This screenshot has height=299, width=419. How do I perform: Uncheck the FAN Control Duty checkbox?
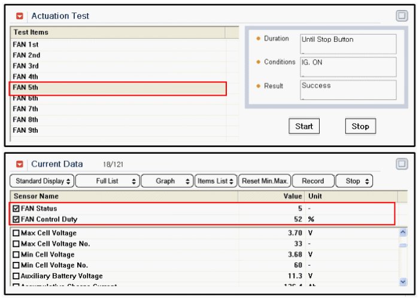point(16,219)
